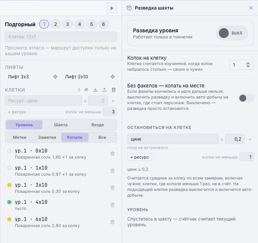Image resolution: width=258 pixels, height=243 pixels.
Task: Upload cells with the export icon
Action: click(104, 90)
